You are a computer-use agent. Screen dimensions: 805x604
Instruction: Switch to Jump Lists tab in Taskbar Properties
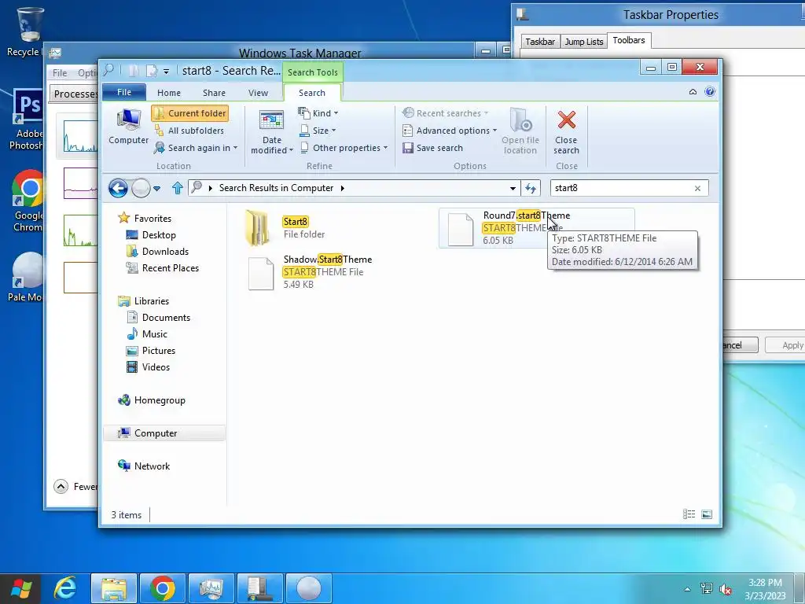pos(584,42)
